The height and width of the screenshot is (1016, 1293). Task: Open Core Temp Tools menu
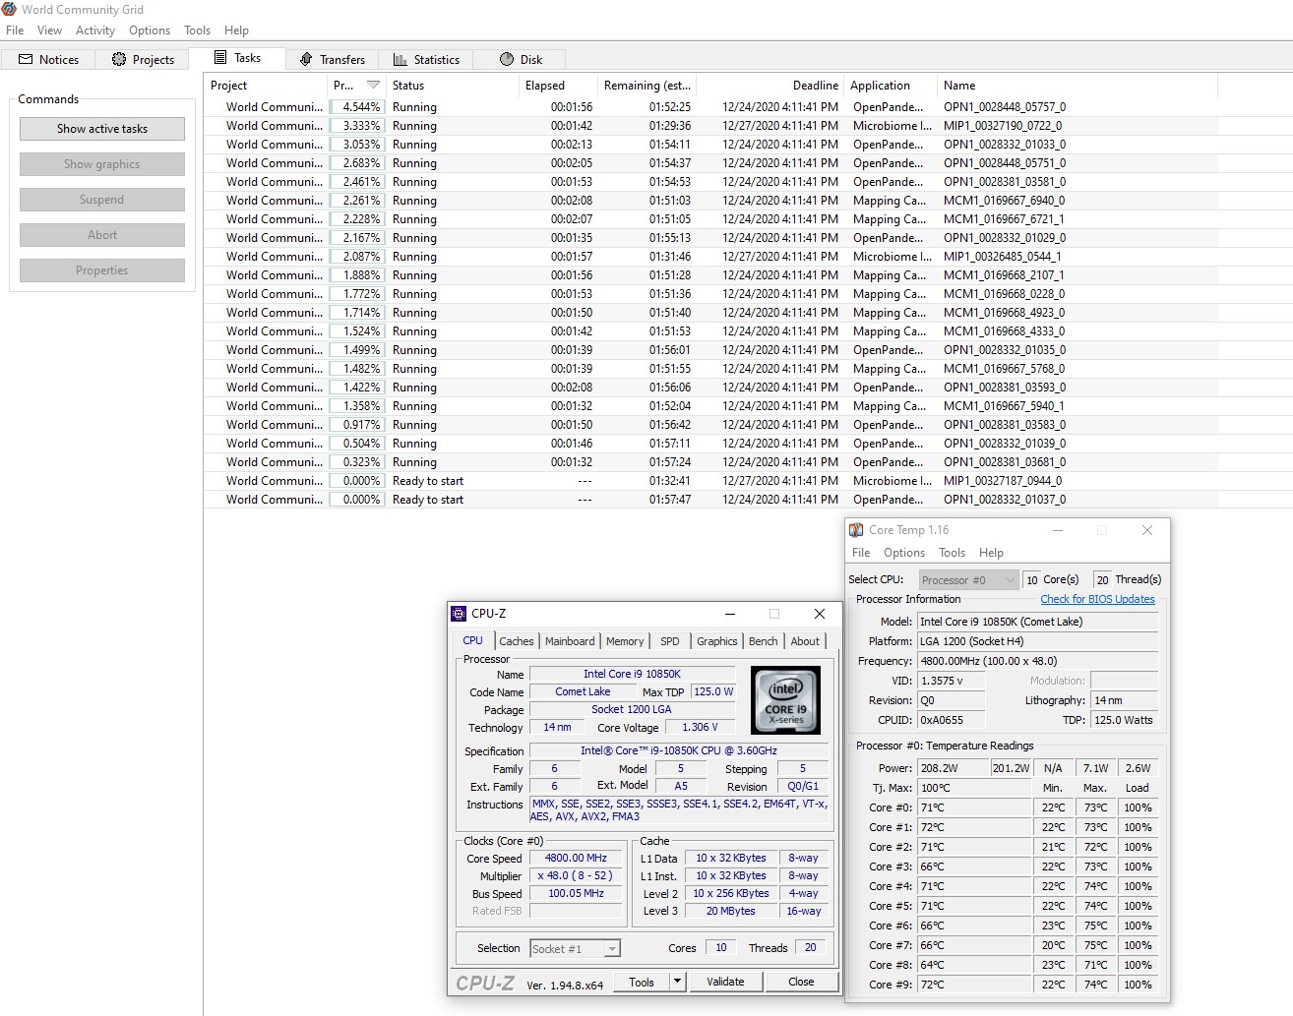952,553
